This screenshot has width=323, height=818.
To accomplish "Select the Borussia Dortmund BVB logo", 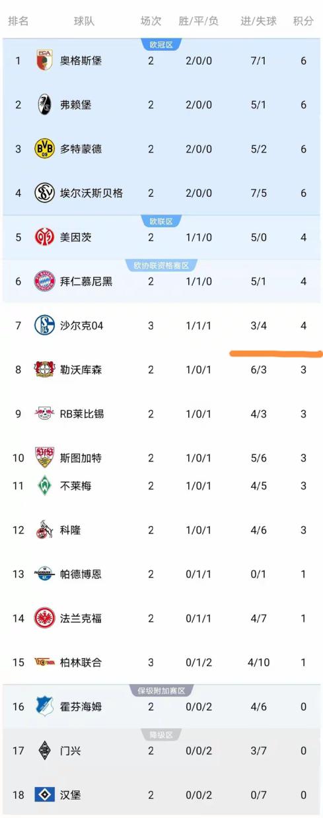I will (45, 149).
